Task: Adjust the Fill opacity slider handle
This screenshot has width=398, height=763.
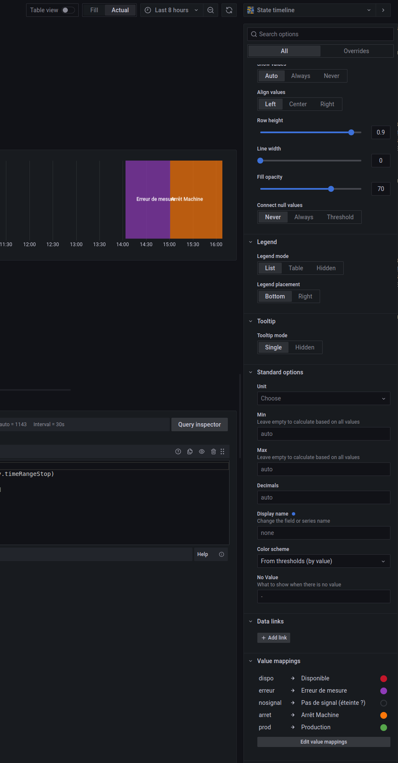Action: pos(331,189)
